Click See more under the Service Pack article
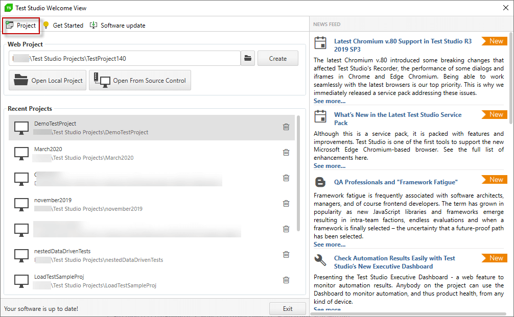Image resolution: width=514 pixels, height=317 pixels. (330, 166)
